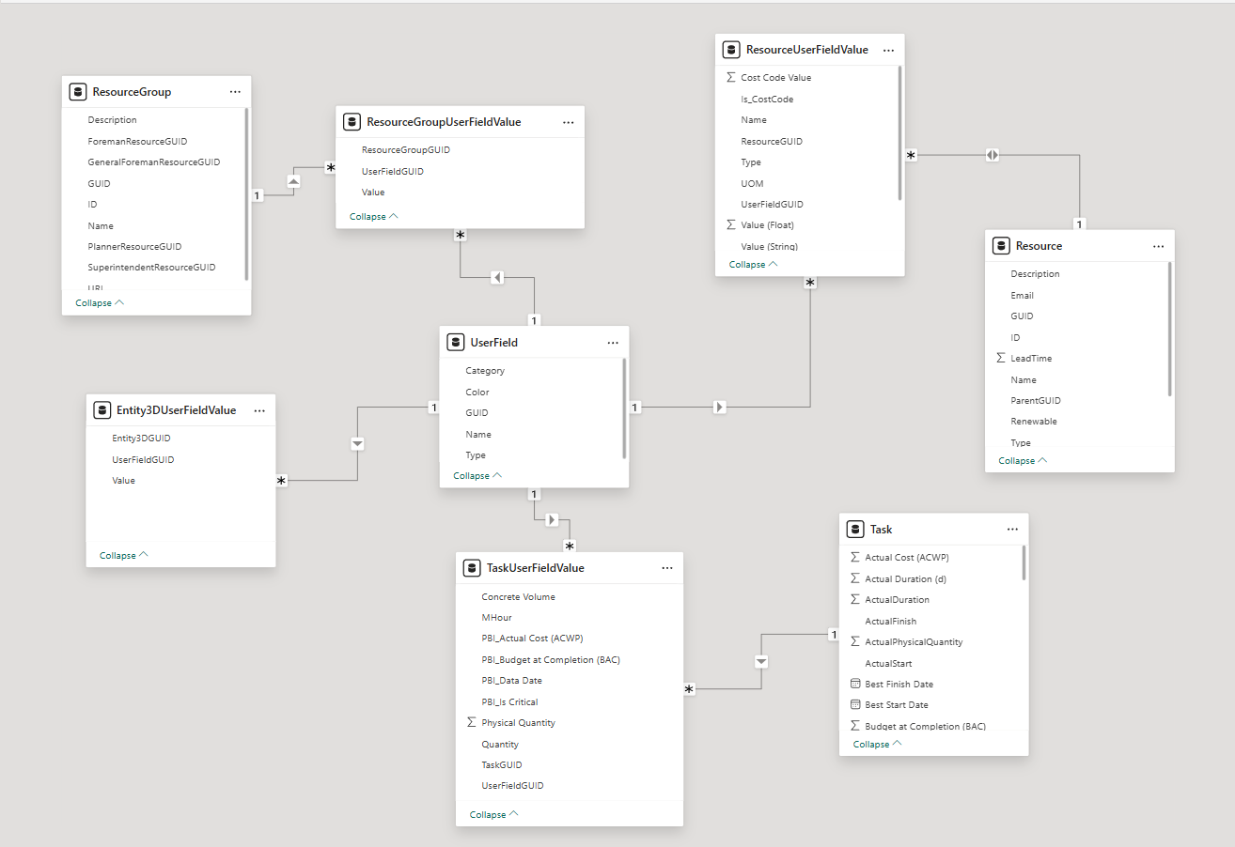Viewport: 1235px width, 847px height.
Task: Collapse the TaskUserFieldValue table
Action: coord(493,815)
